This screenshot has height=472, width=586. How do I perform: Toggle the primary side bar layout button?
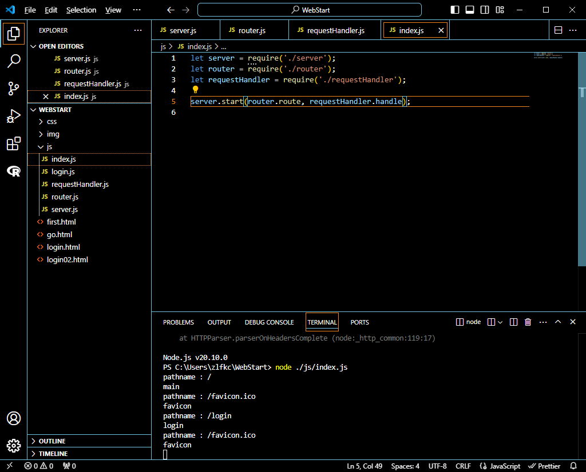click(x=455, y=10)
